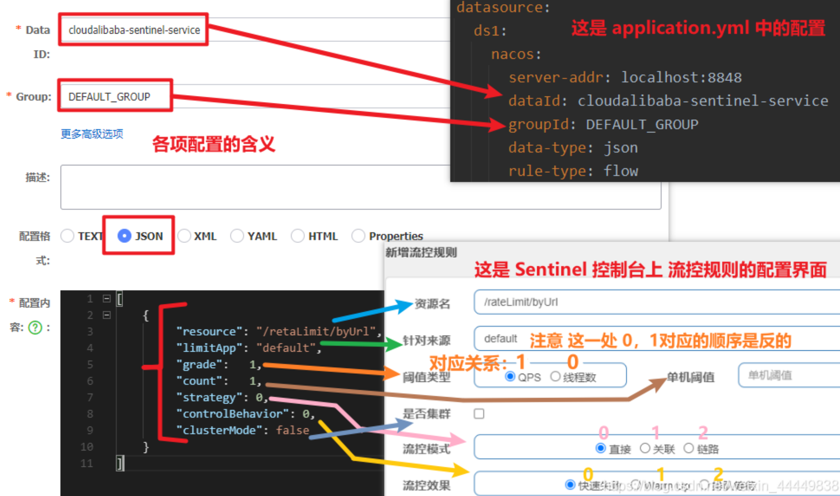
Task: Collapse the code fold on line 1
Action: [x=107, y=298]
